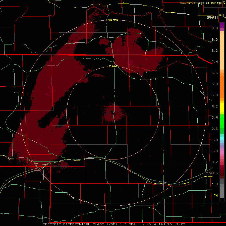Viewport: 226px width, 226px height.
Task: Click the -0.5 value on the color scale
Action: point(214,173)
